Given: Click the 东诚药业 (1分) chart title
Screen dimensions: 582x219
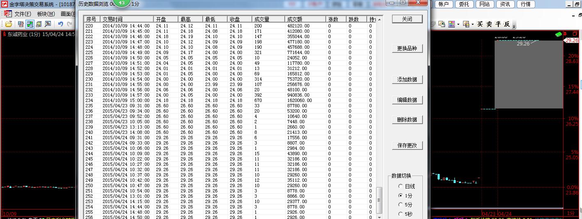Looking at the screenshot, I should click(25, 34).
